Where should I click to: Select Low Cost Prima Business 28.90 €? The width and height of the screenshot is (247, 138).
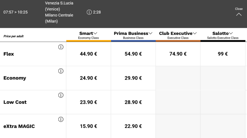133,102
